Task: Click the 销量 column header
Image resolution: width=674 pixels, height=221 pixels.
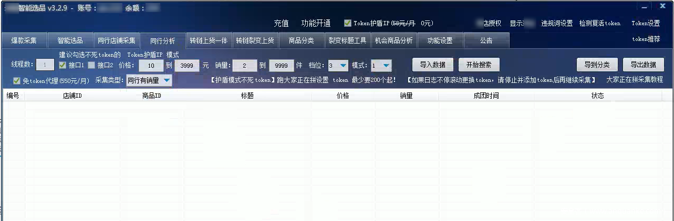Action: (x=406, y=96)
